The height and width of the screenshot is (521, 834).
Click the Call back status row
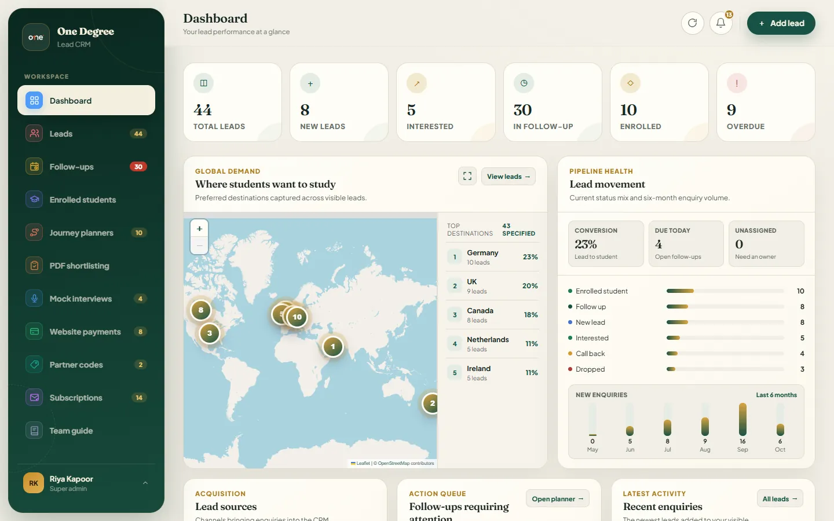[686, 353]
